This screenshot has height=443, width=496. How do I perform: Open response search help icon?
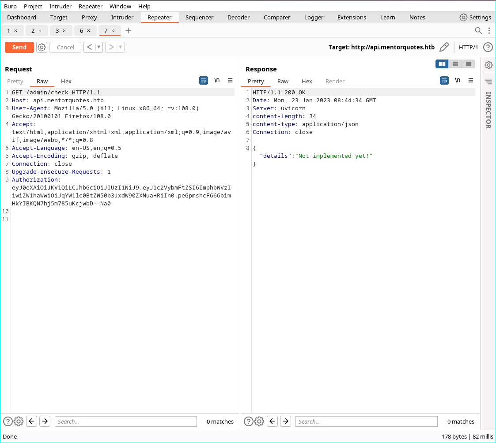coord(249,421)
